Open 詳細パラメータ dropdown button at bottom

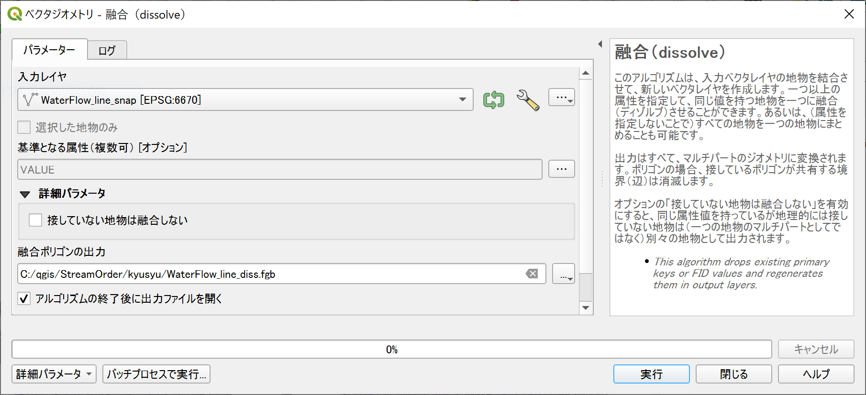tap(54, 374)
